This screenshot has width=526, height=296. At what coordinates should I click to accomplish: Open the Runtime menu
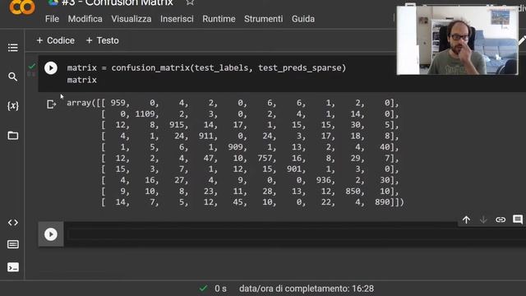pos(219,19)
